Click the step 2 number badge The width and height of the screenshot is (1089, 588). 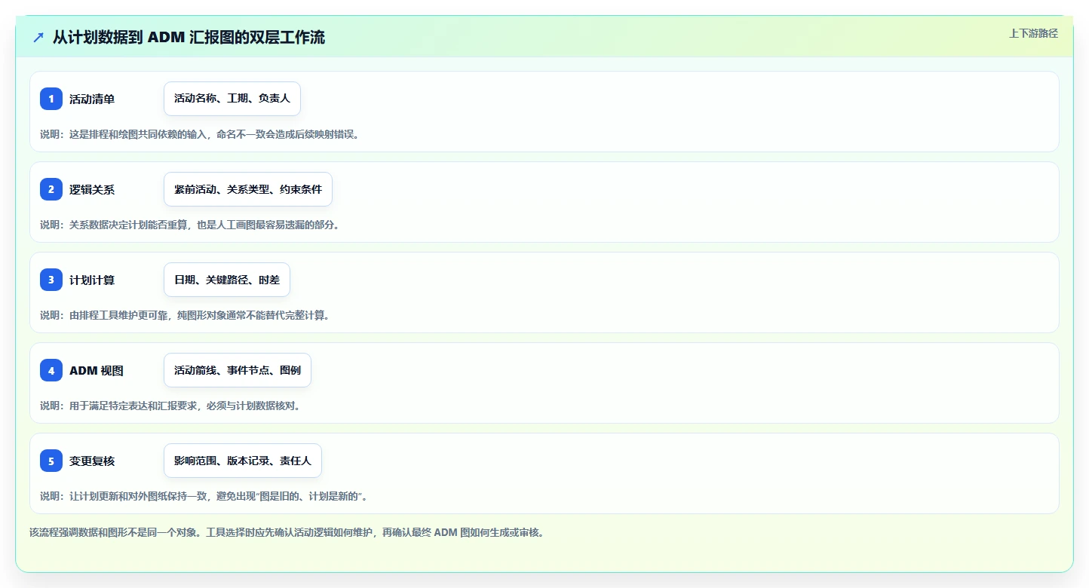pos(51,189)
